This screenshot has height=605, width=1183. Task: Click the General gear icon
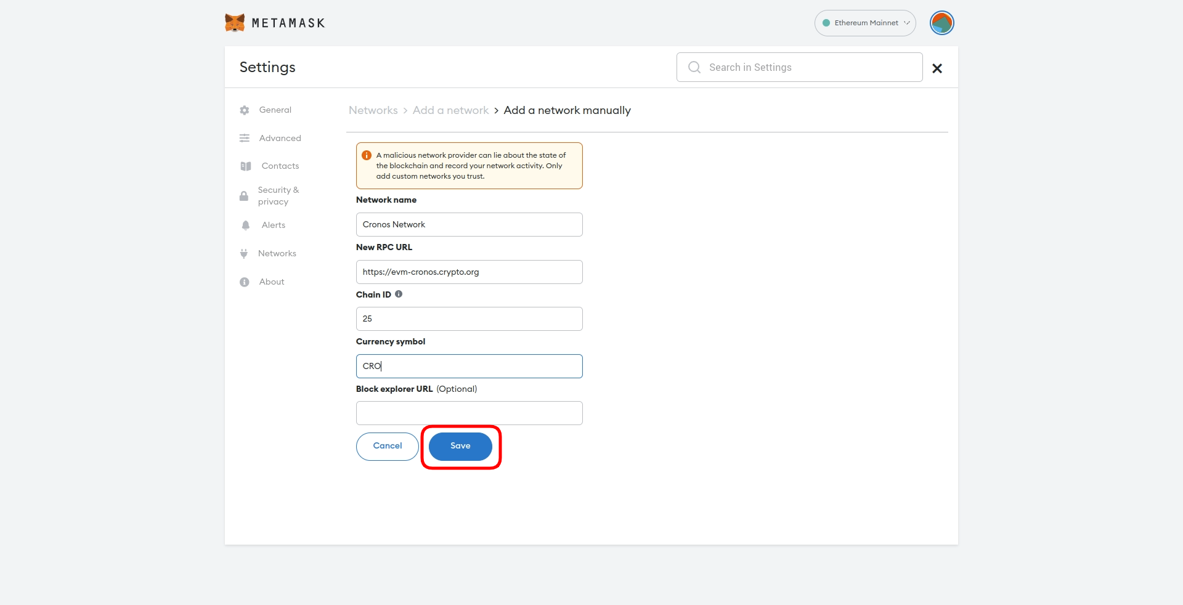(245, 110)
